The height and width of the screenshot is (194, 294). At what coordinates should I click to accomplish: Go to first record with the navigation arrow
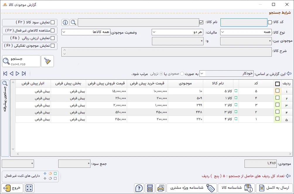click(5, 74)
